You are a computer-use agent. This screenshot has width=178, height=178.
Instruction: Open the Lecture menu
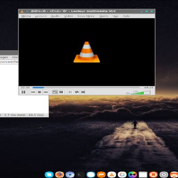click(x=41, y=16)
